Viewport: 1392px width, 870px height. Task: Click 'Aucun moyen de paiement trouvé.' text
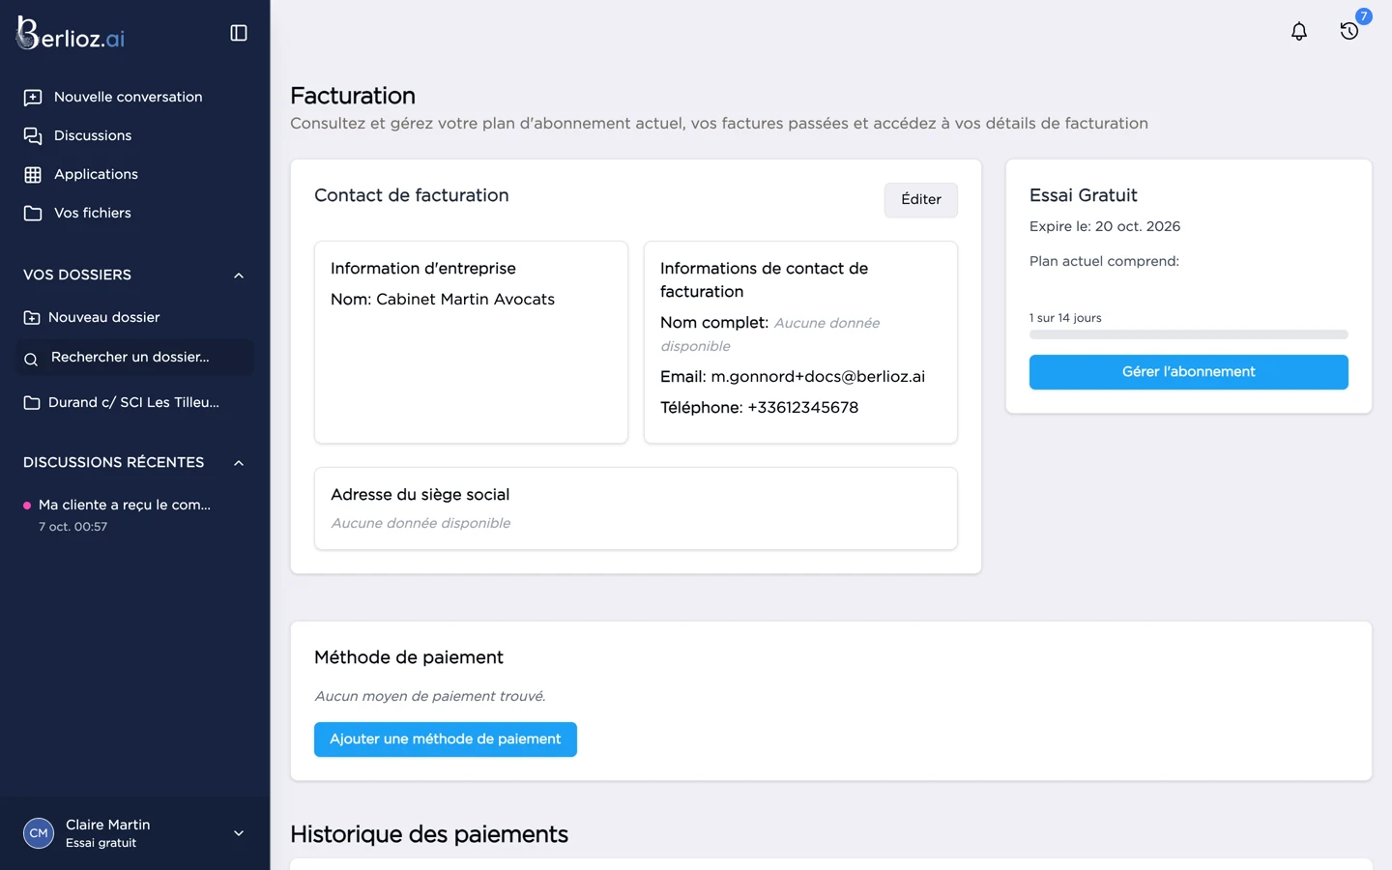tap(430, 696)
